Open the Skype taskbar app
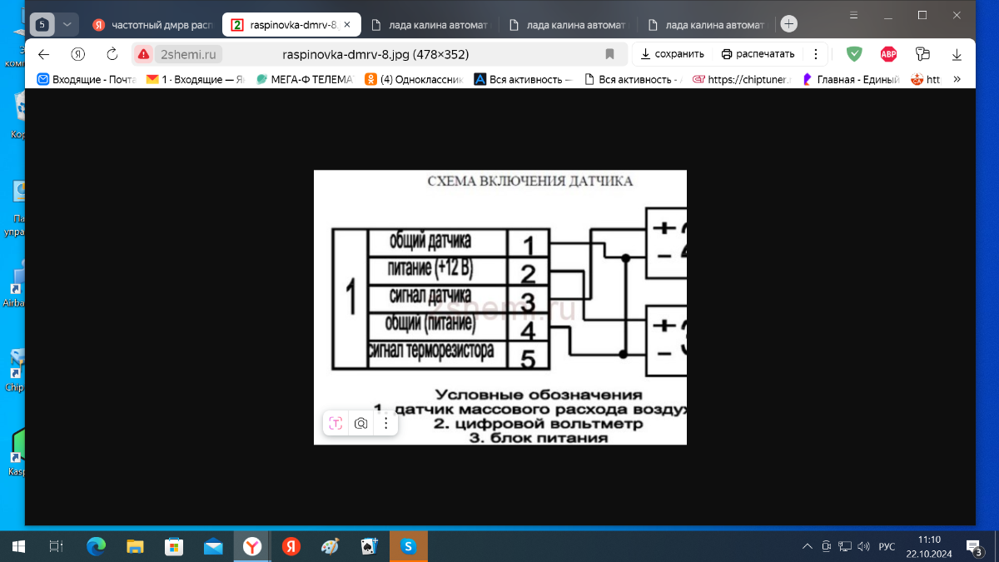999x562 pixels. coord(408,546)
